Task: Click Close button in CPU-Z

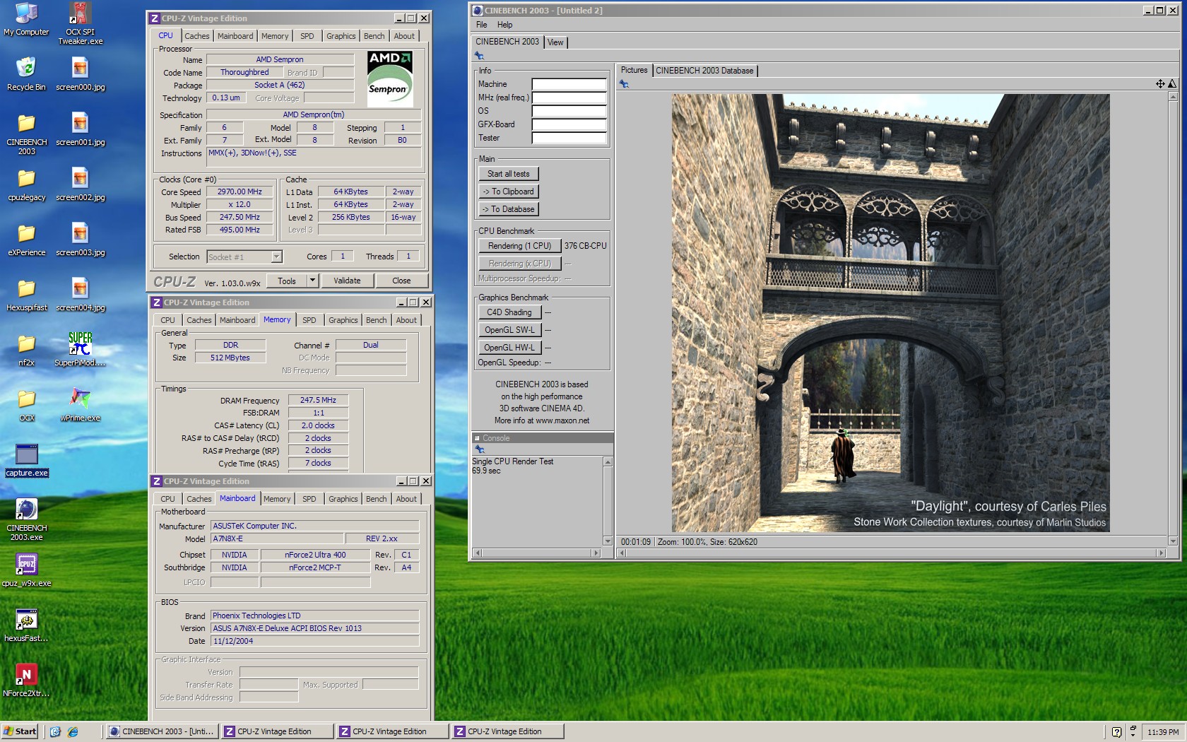Action: [401, 281]
